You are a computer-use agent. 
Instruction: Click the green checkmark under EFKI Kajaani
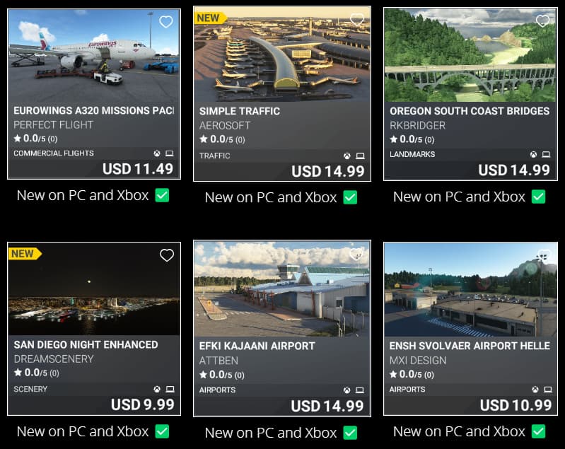pos(349,432)
